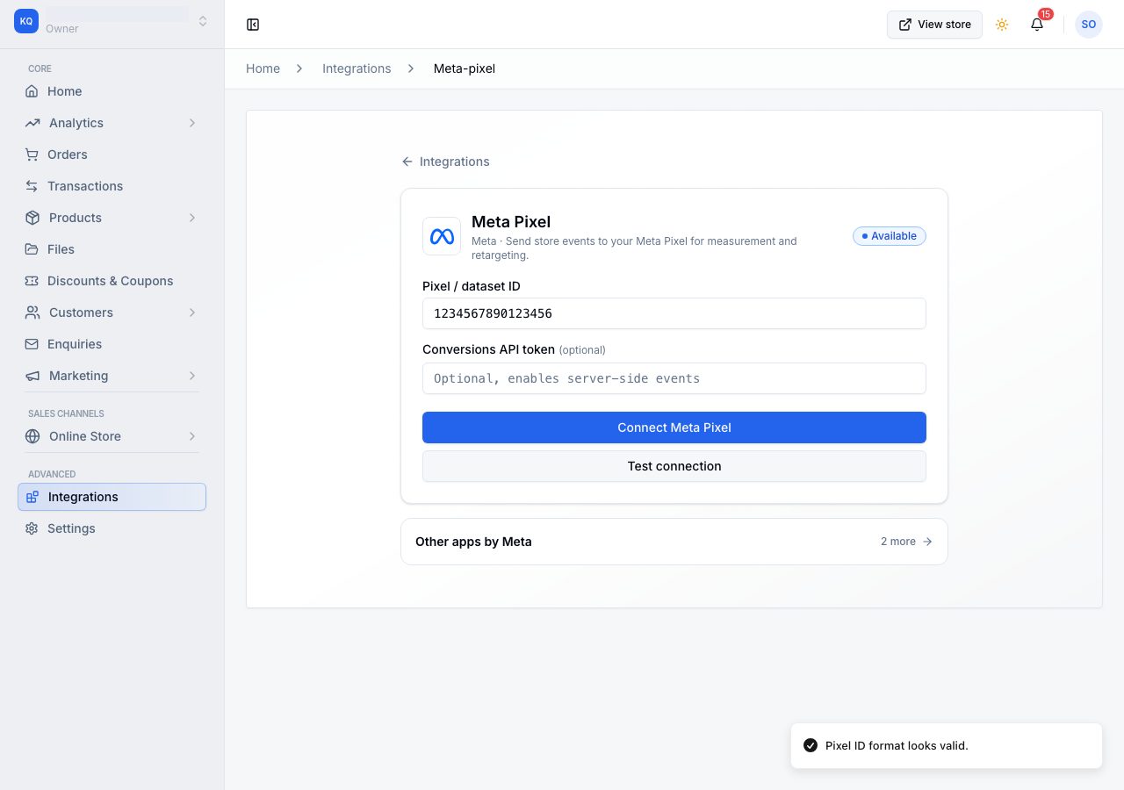Viewport: 1124px width, 790px height.
Task: Click the Analytics trend icon
Action: (32, 123)
